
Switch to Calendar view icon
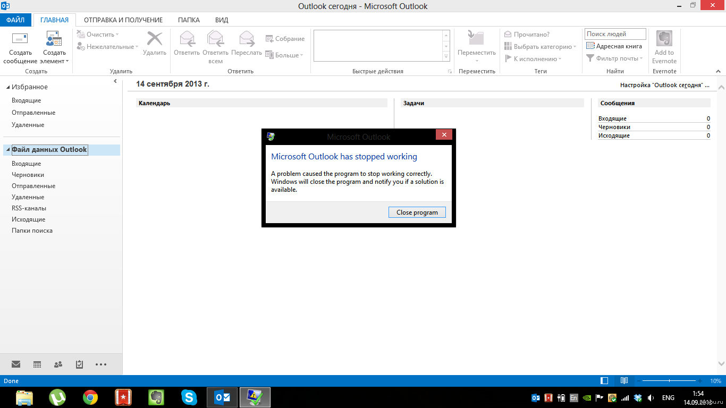click(37, 364)
